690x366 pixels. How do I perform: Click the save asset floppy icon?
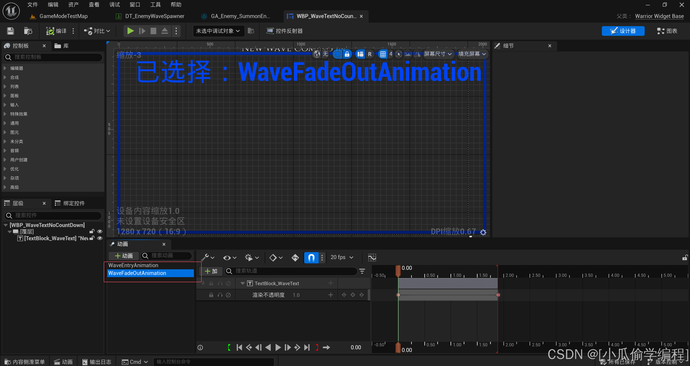[10, 31]
